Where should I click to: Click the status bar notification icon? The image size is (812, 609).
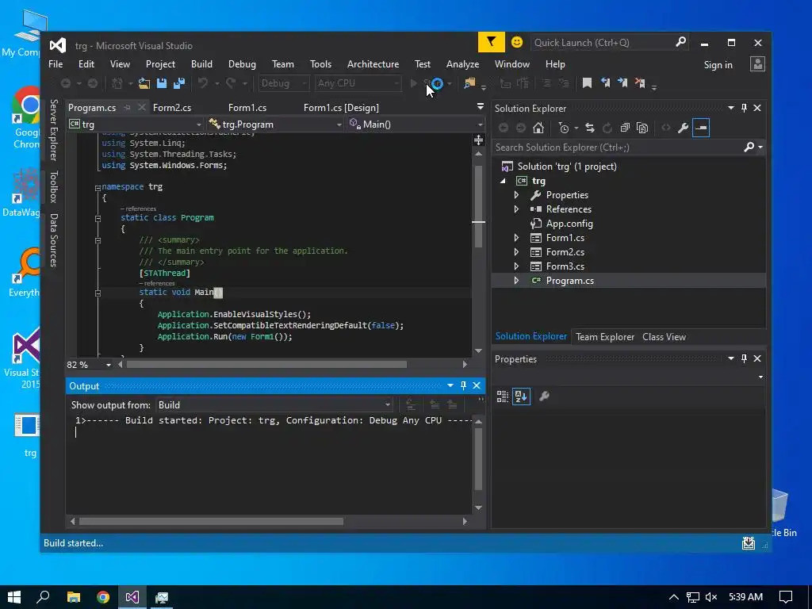749,543
